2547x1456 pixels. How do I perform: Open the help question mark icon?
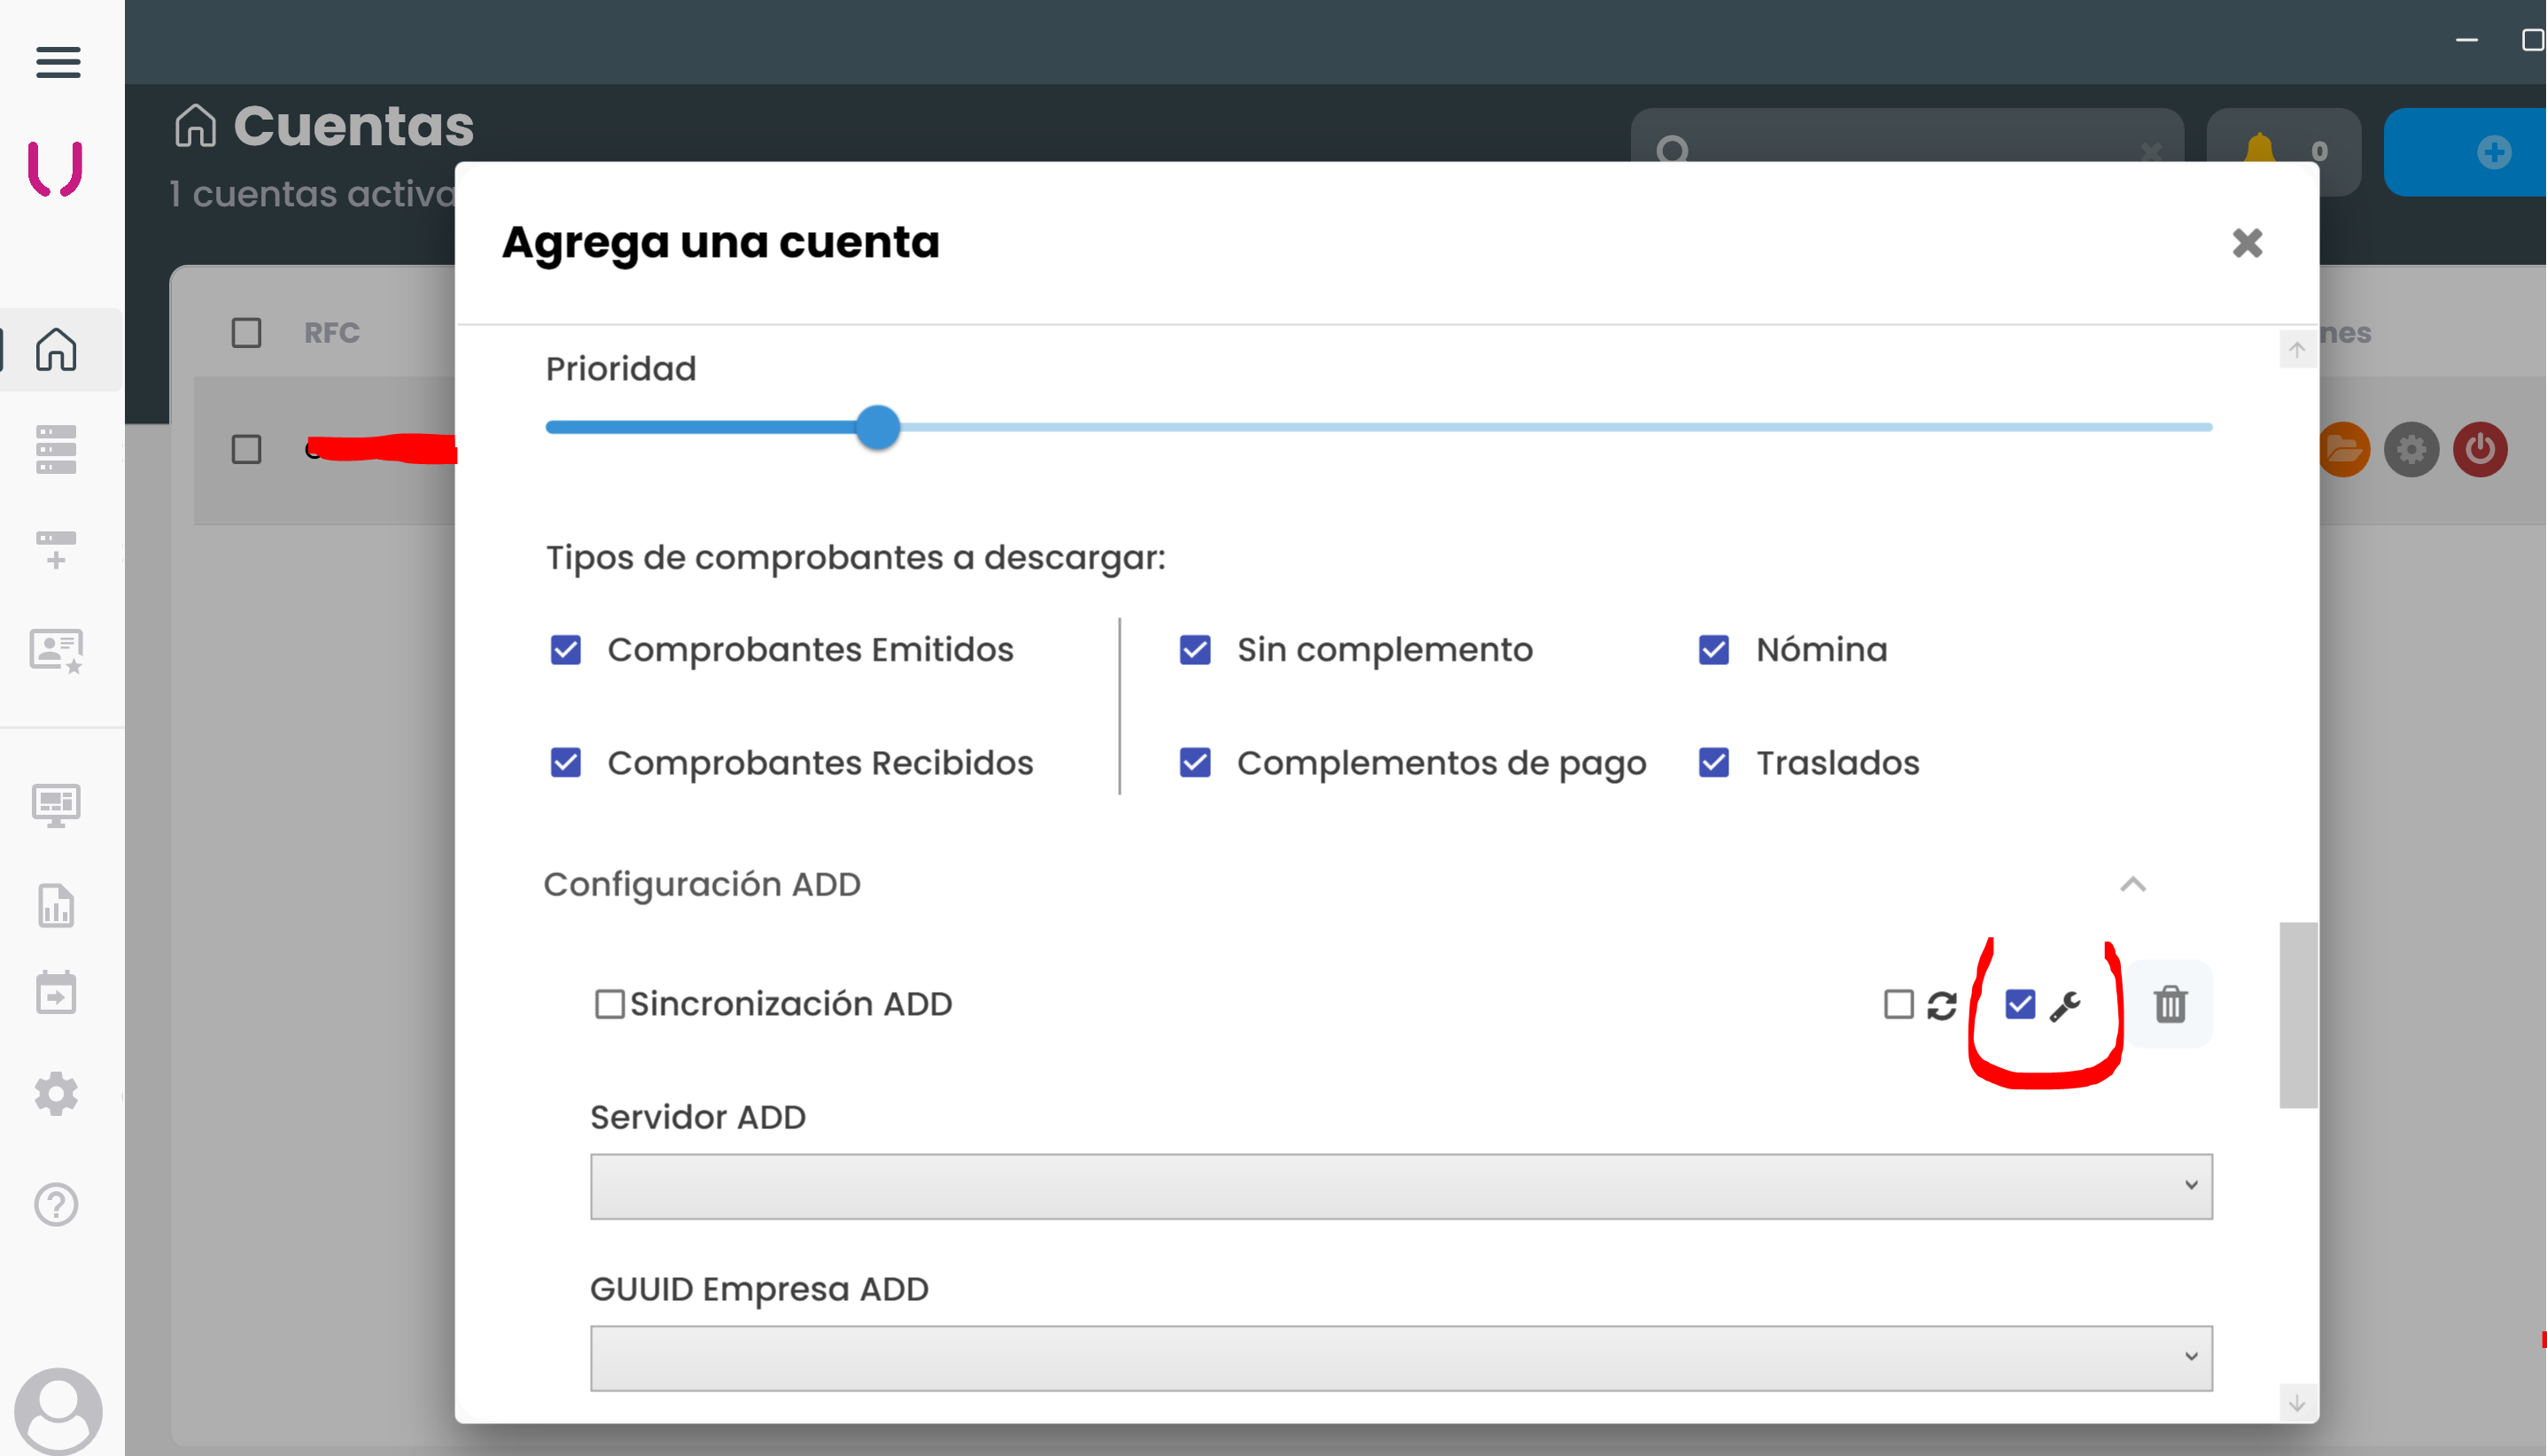click(x=56, y=1205)
